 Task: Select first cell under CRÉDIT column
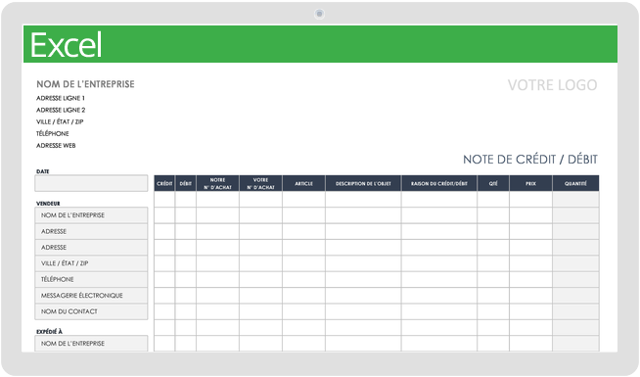click(164, 200)
